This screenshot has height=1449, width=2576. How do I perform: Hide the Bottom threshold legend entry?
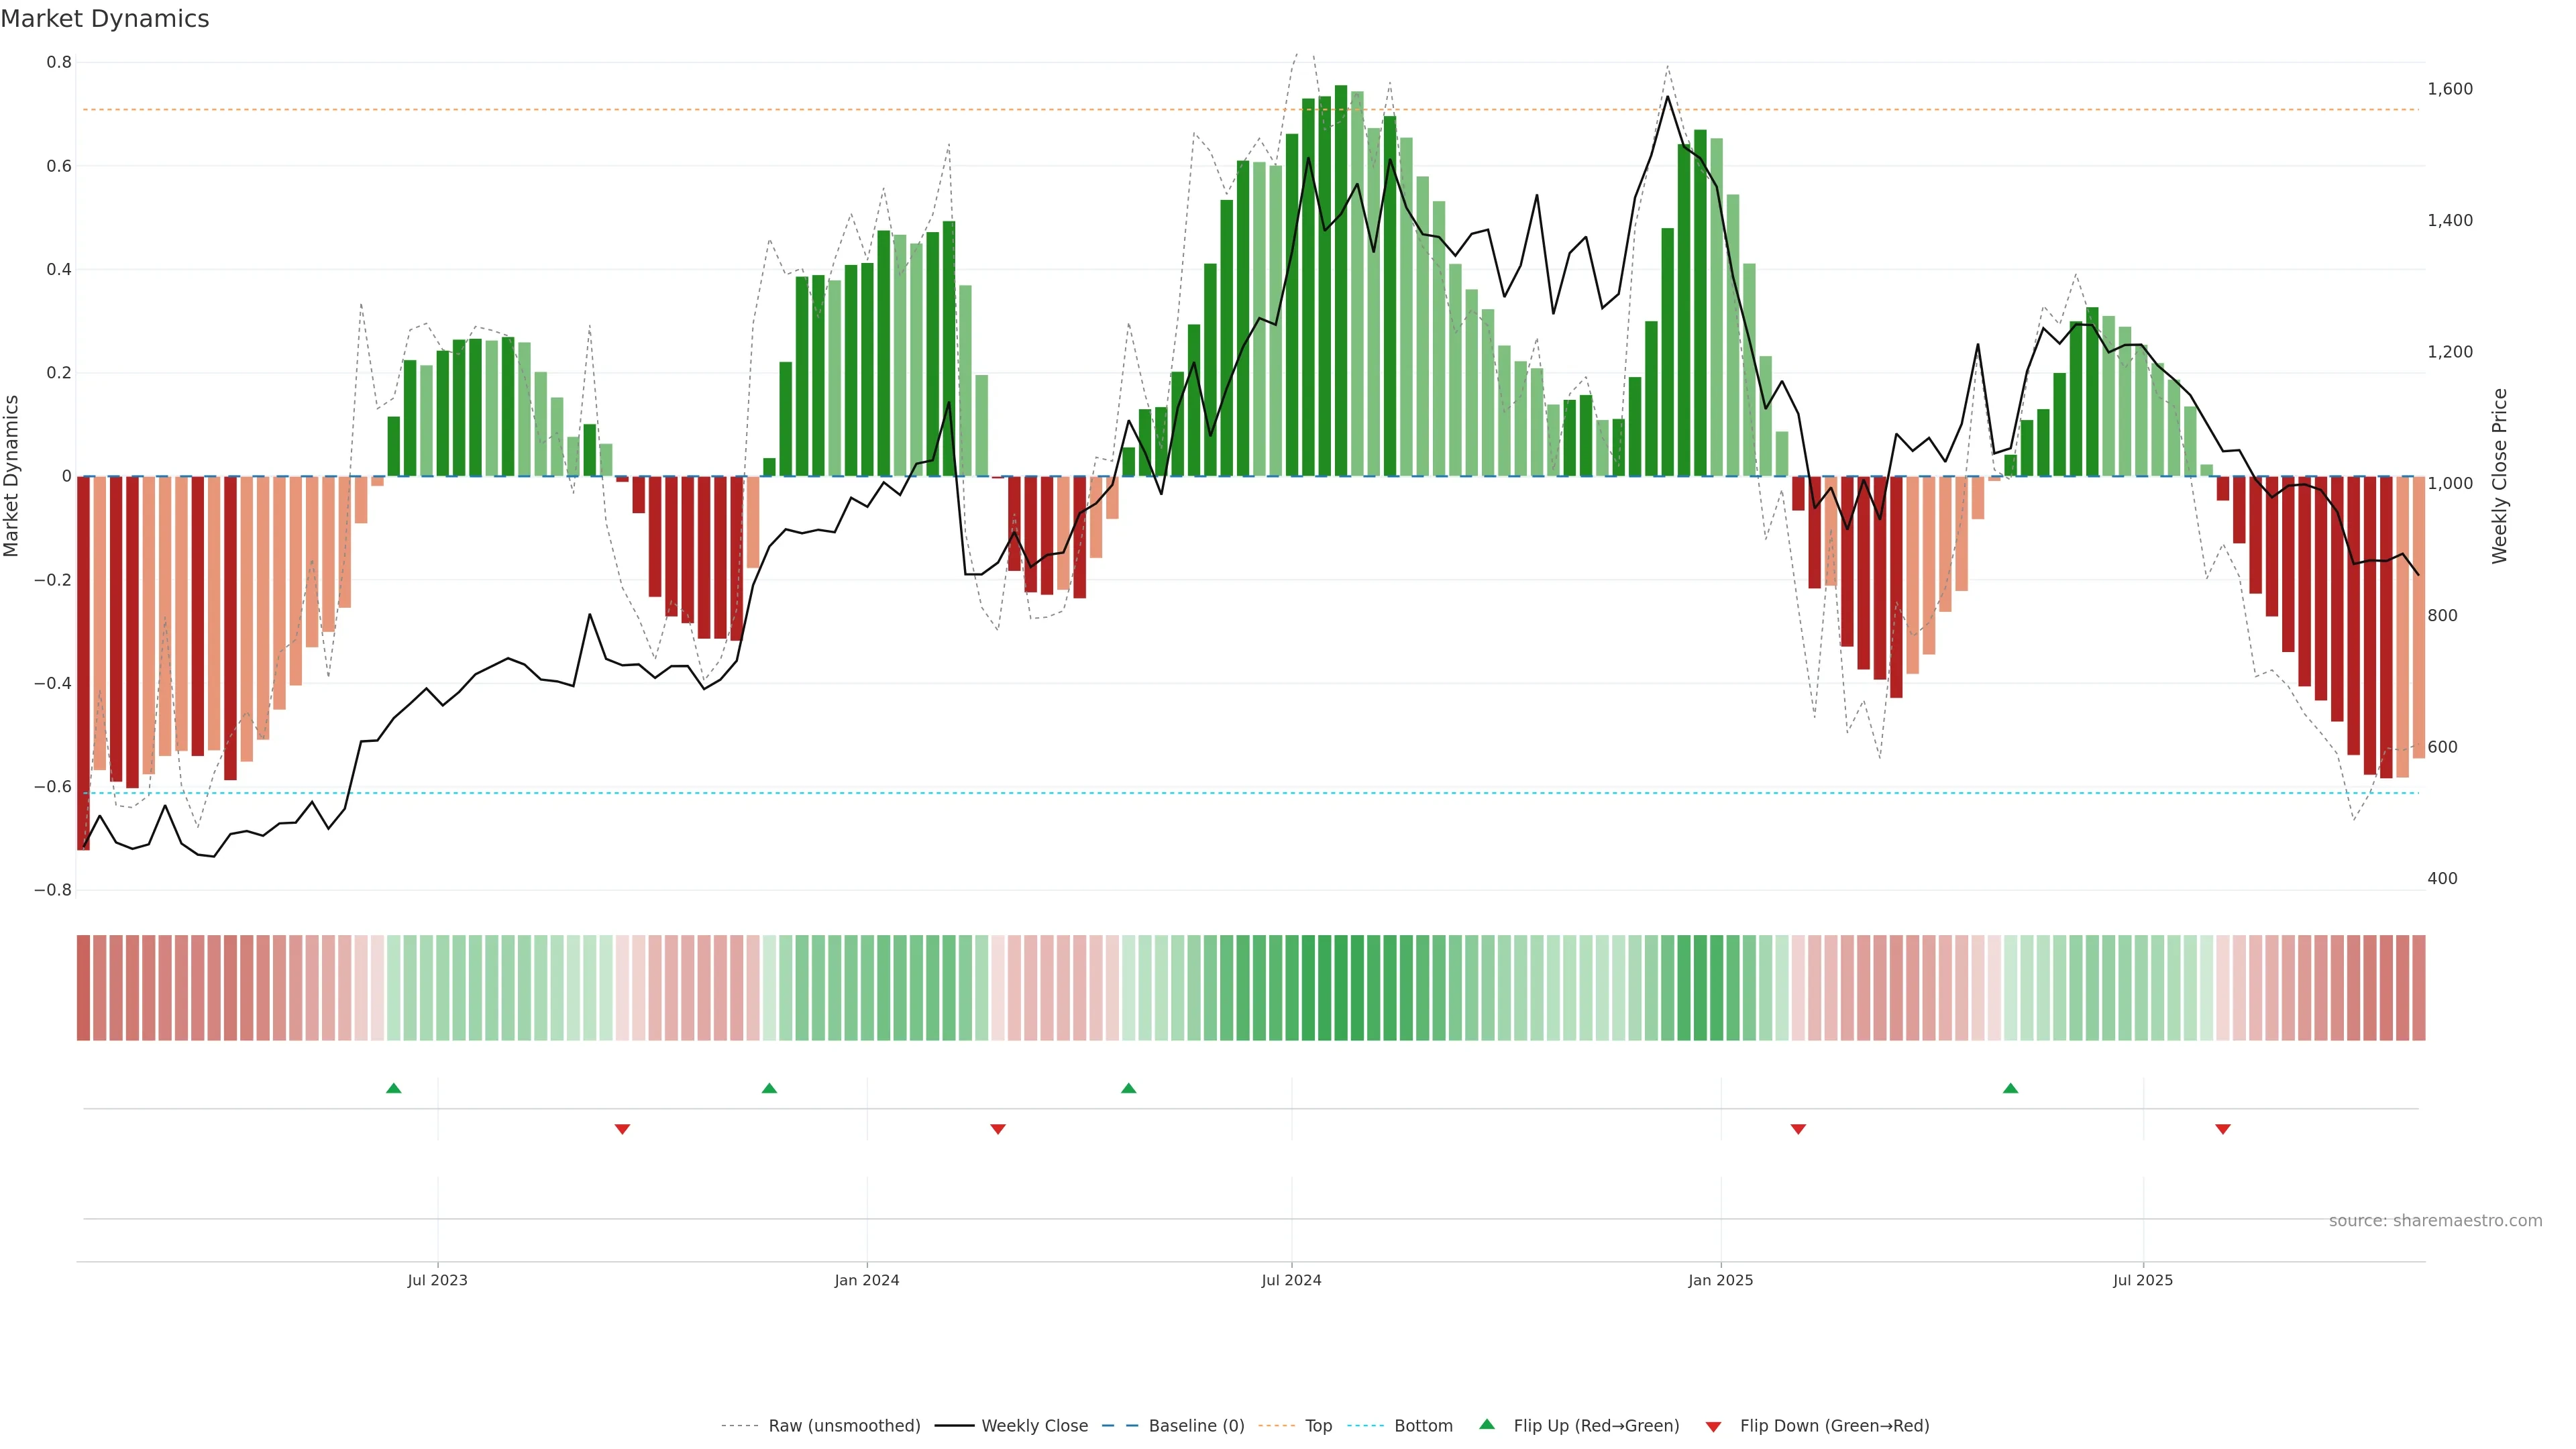pos(1423,1426)
